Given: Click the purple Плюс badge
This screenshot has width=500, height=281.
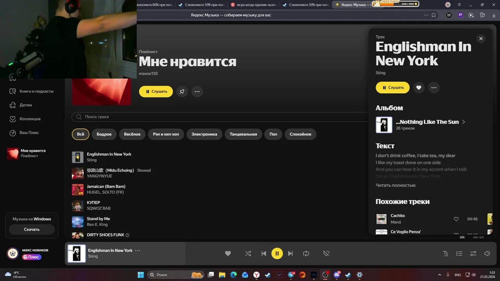Looking at the screenshot, I should point(32,257).
